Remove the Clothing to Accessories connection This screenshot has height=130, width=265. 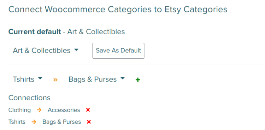click(x=88, y=110)
